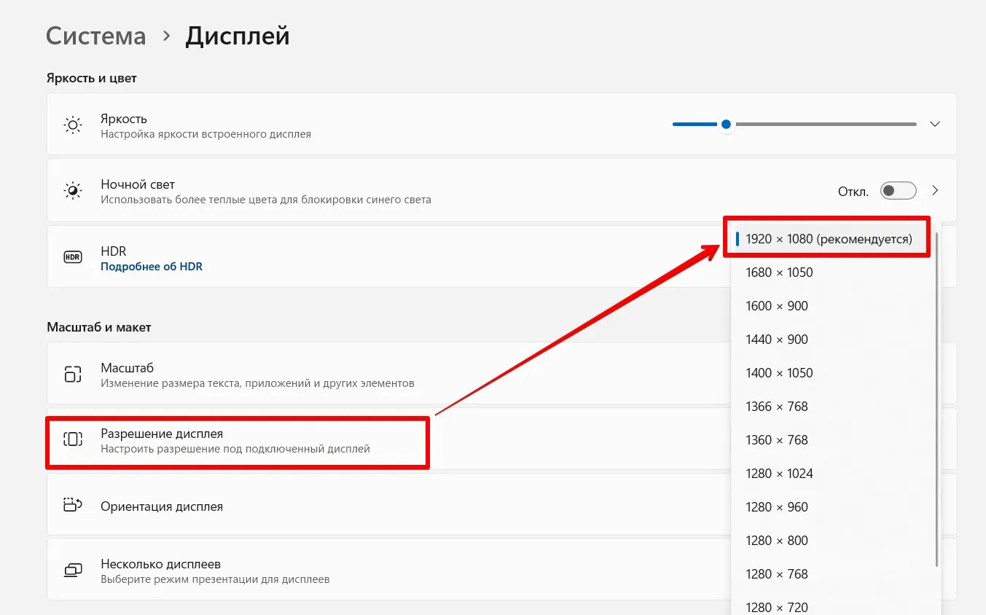
Task: Select 1280 × 768 resolution
Action: [777, 574]
